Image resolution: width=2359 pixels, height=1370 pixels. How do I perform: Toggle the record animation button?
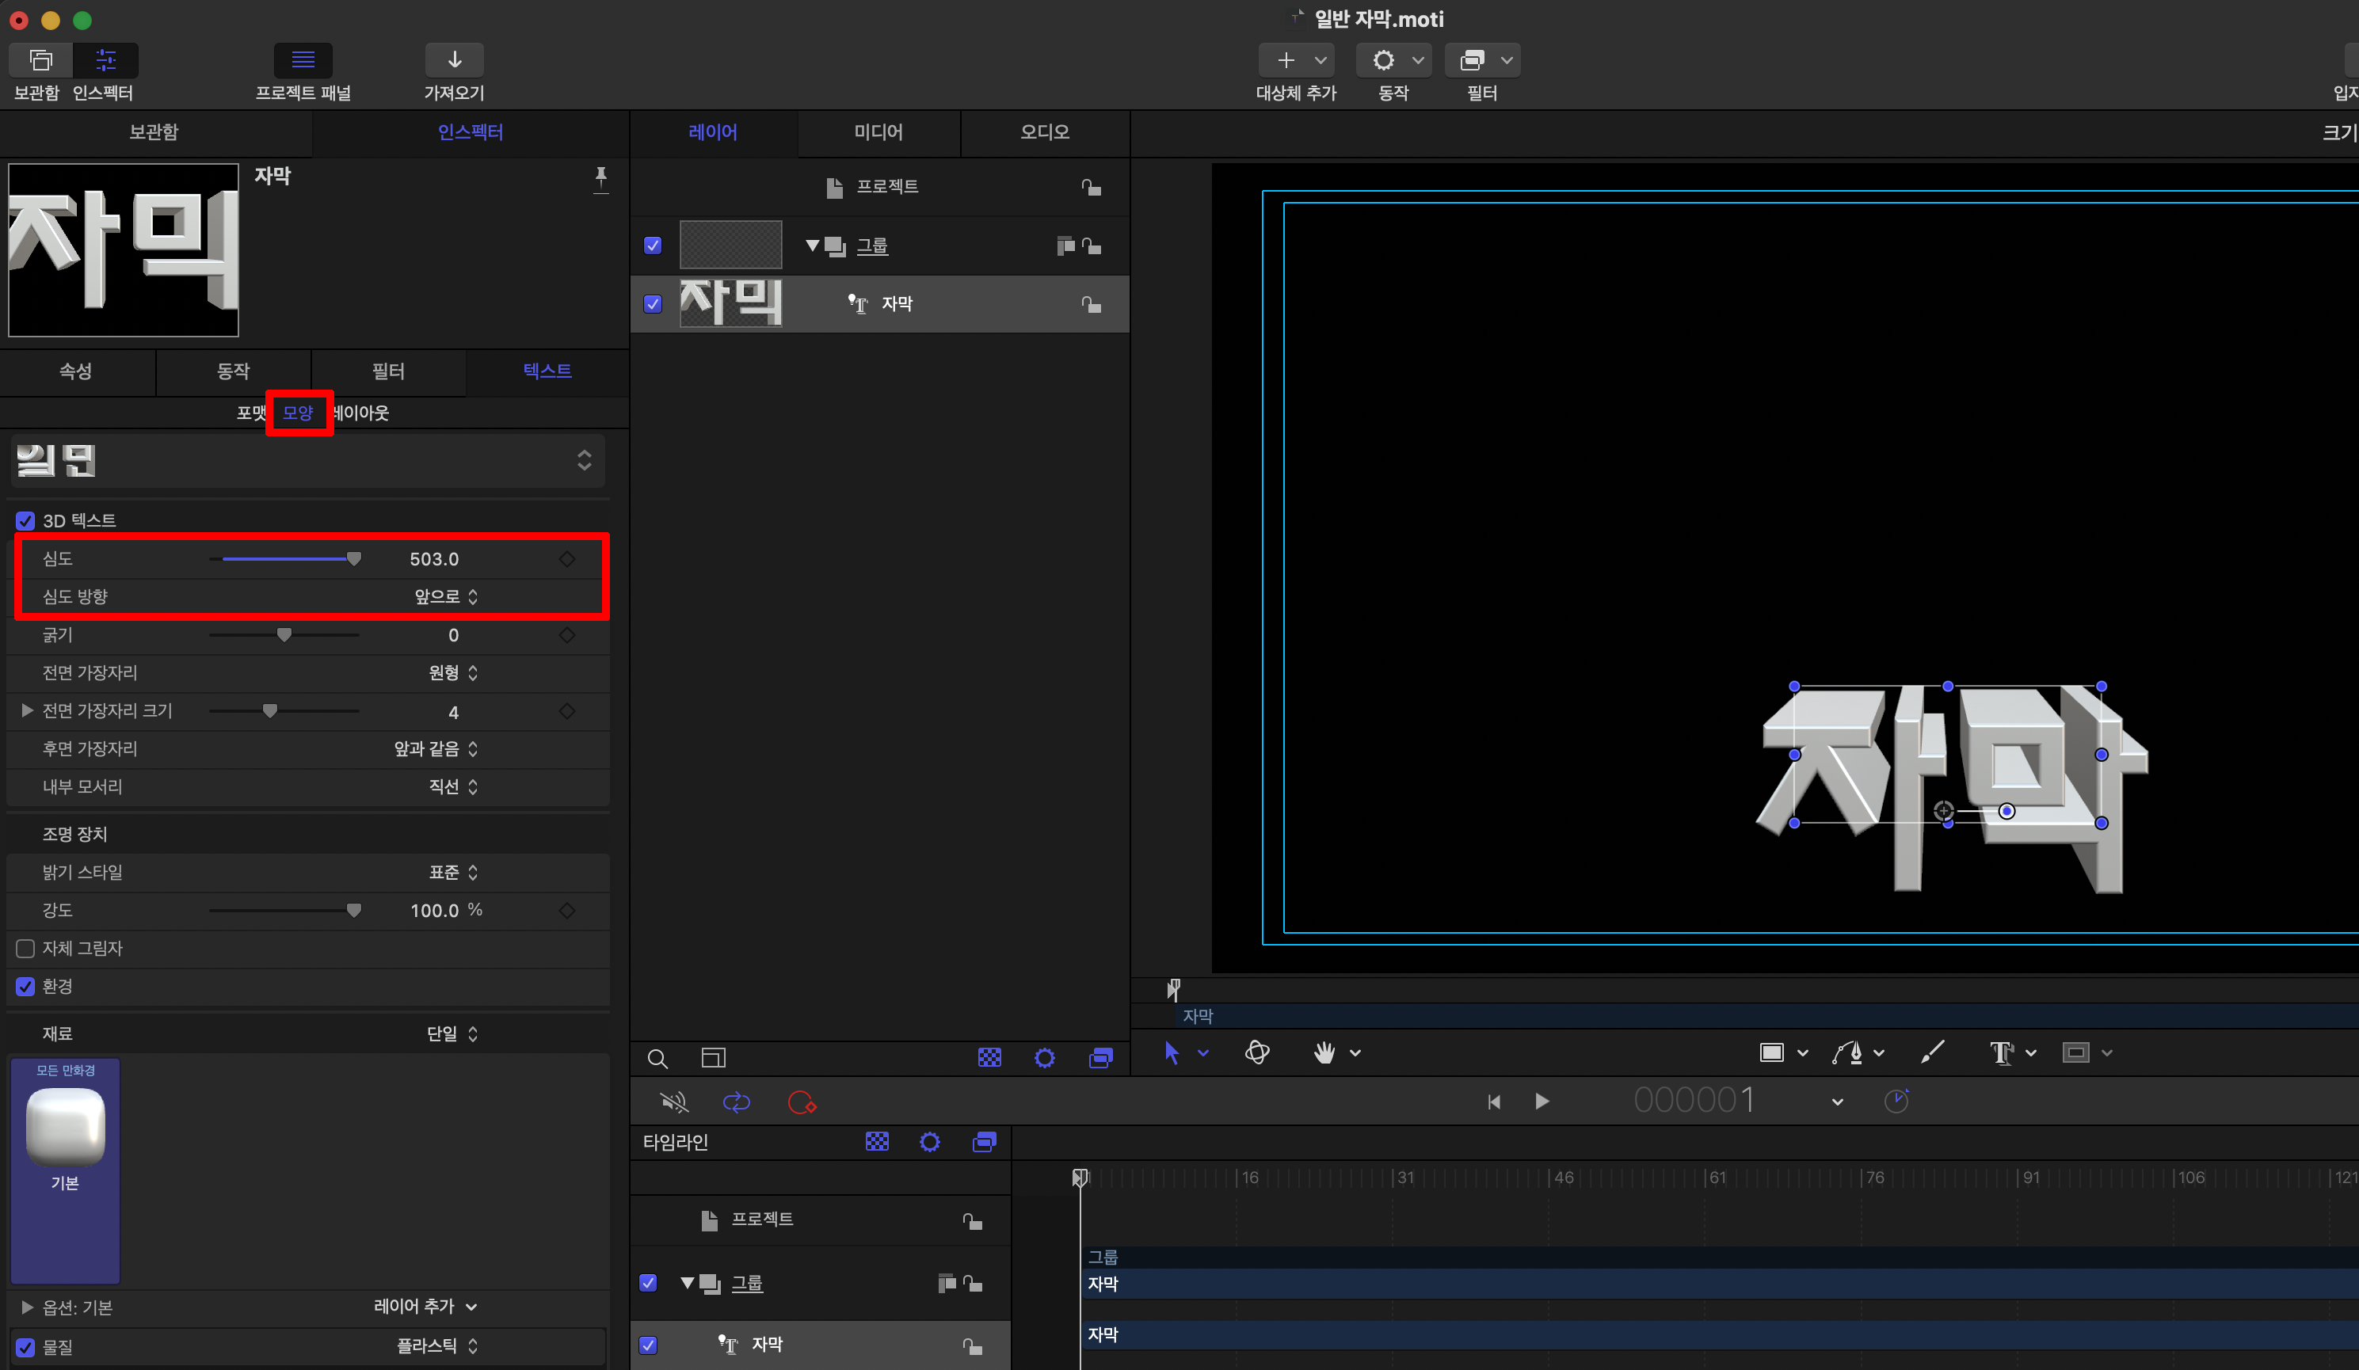coord(802,1102)
